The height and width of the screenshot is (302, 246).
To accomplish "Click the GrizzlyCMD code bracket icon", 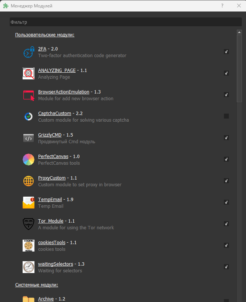I will [x=29, y=138].
